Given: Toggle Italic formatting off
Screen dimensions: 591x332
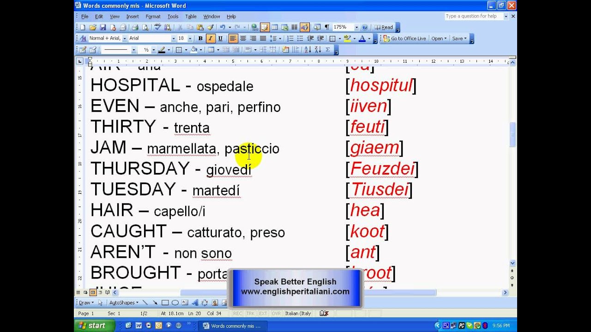Looking at the screenshot, I should click(210, 38).
